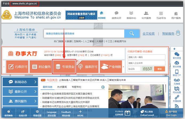Open 用户服务 briefcase icon
Image resolution: width=185 pixels, height=119 pixels.
tap(176, 13)
